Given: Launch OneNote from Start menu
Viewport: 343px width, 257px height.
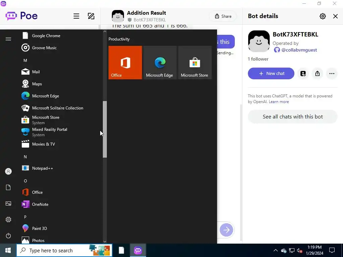Looking at the screenshot, I should [61, 204].
